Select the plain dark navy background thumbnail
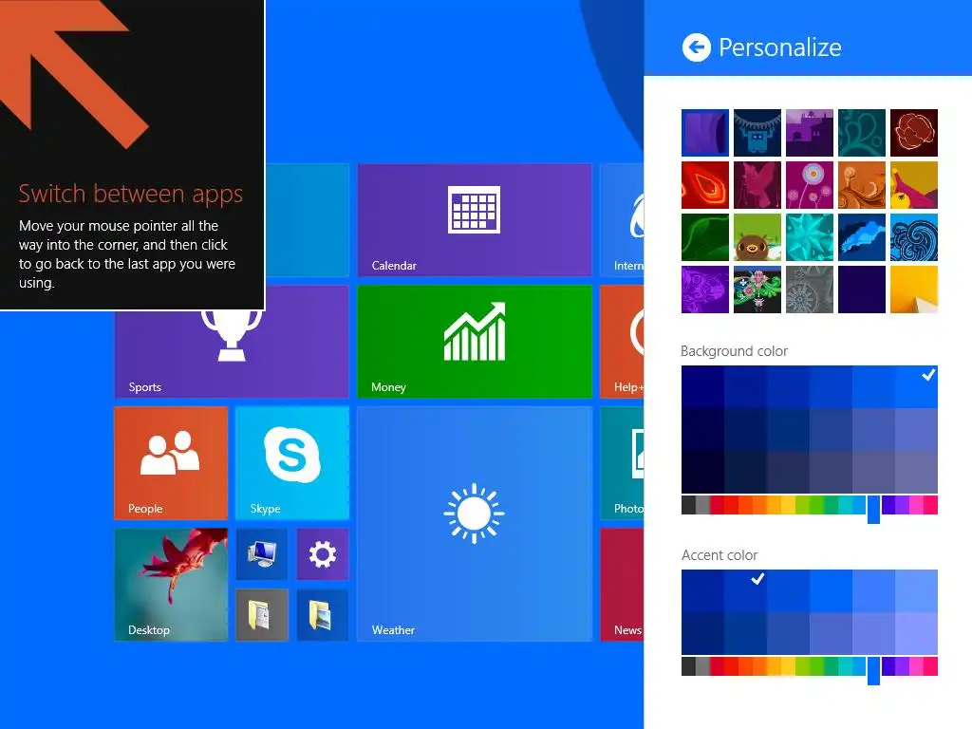The image size is (972, 729). (862, 289)
